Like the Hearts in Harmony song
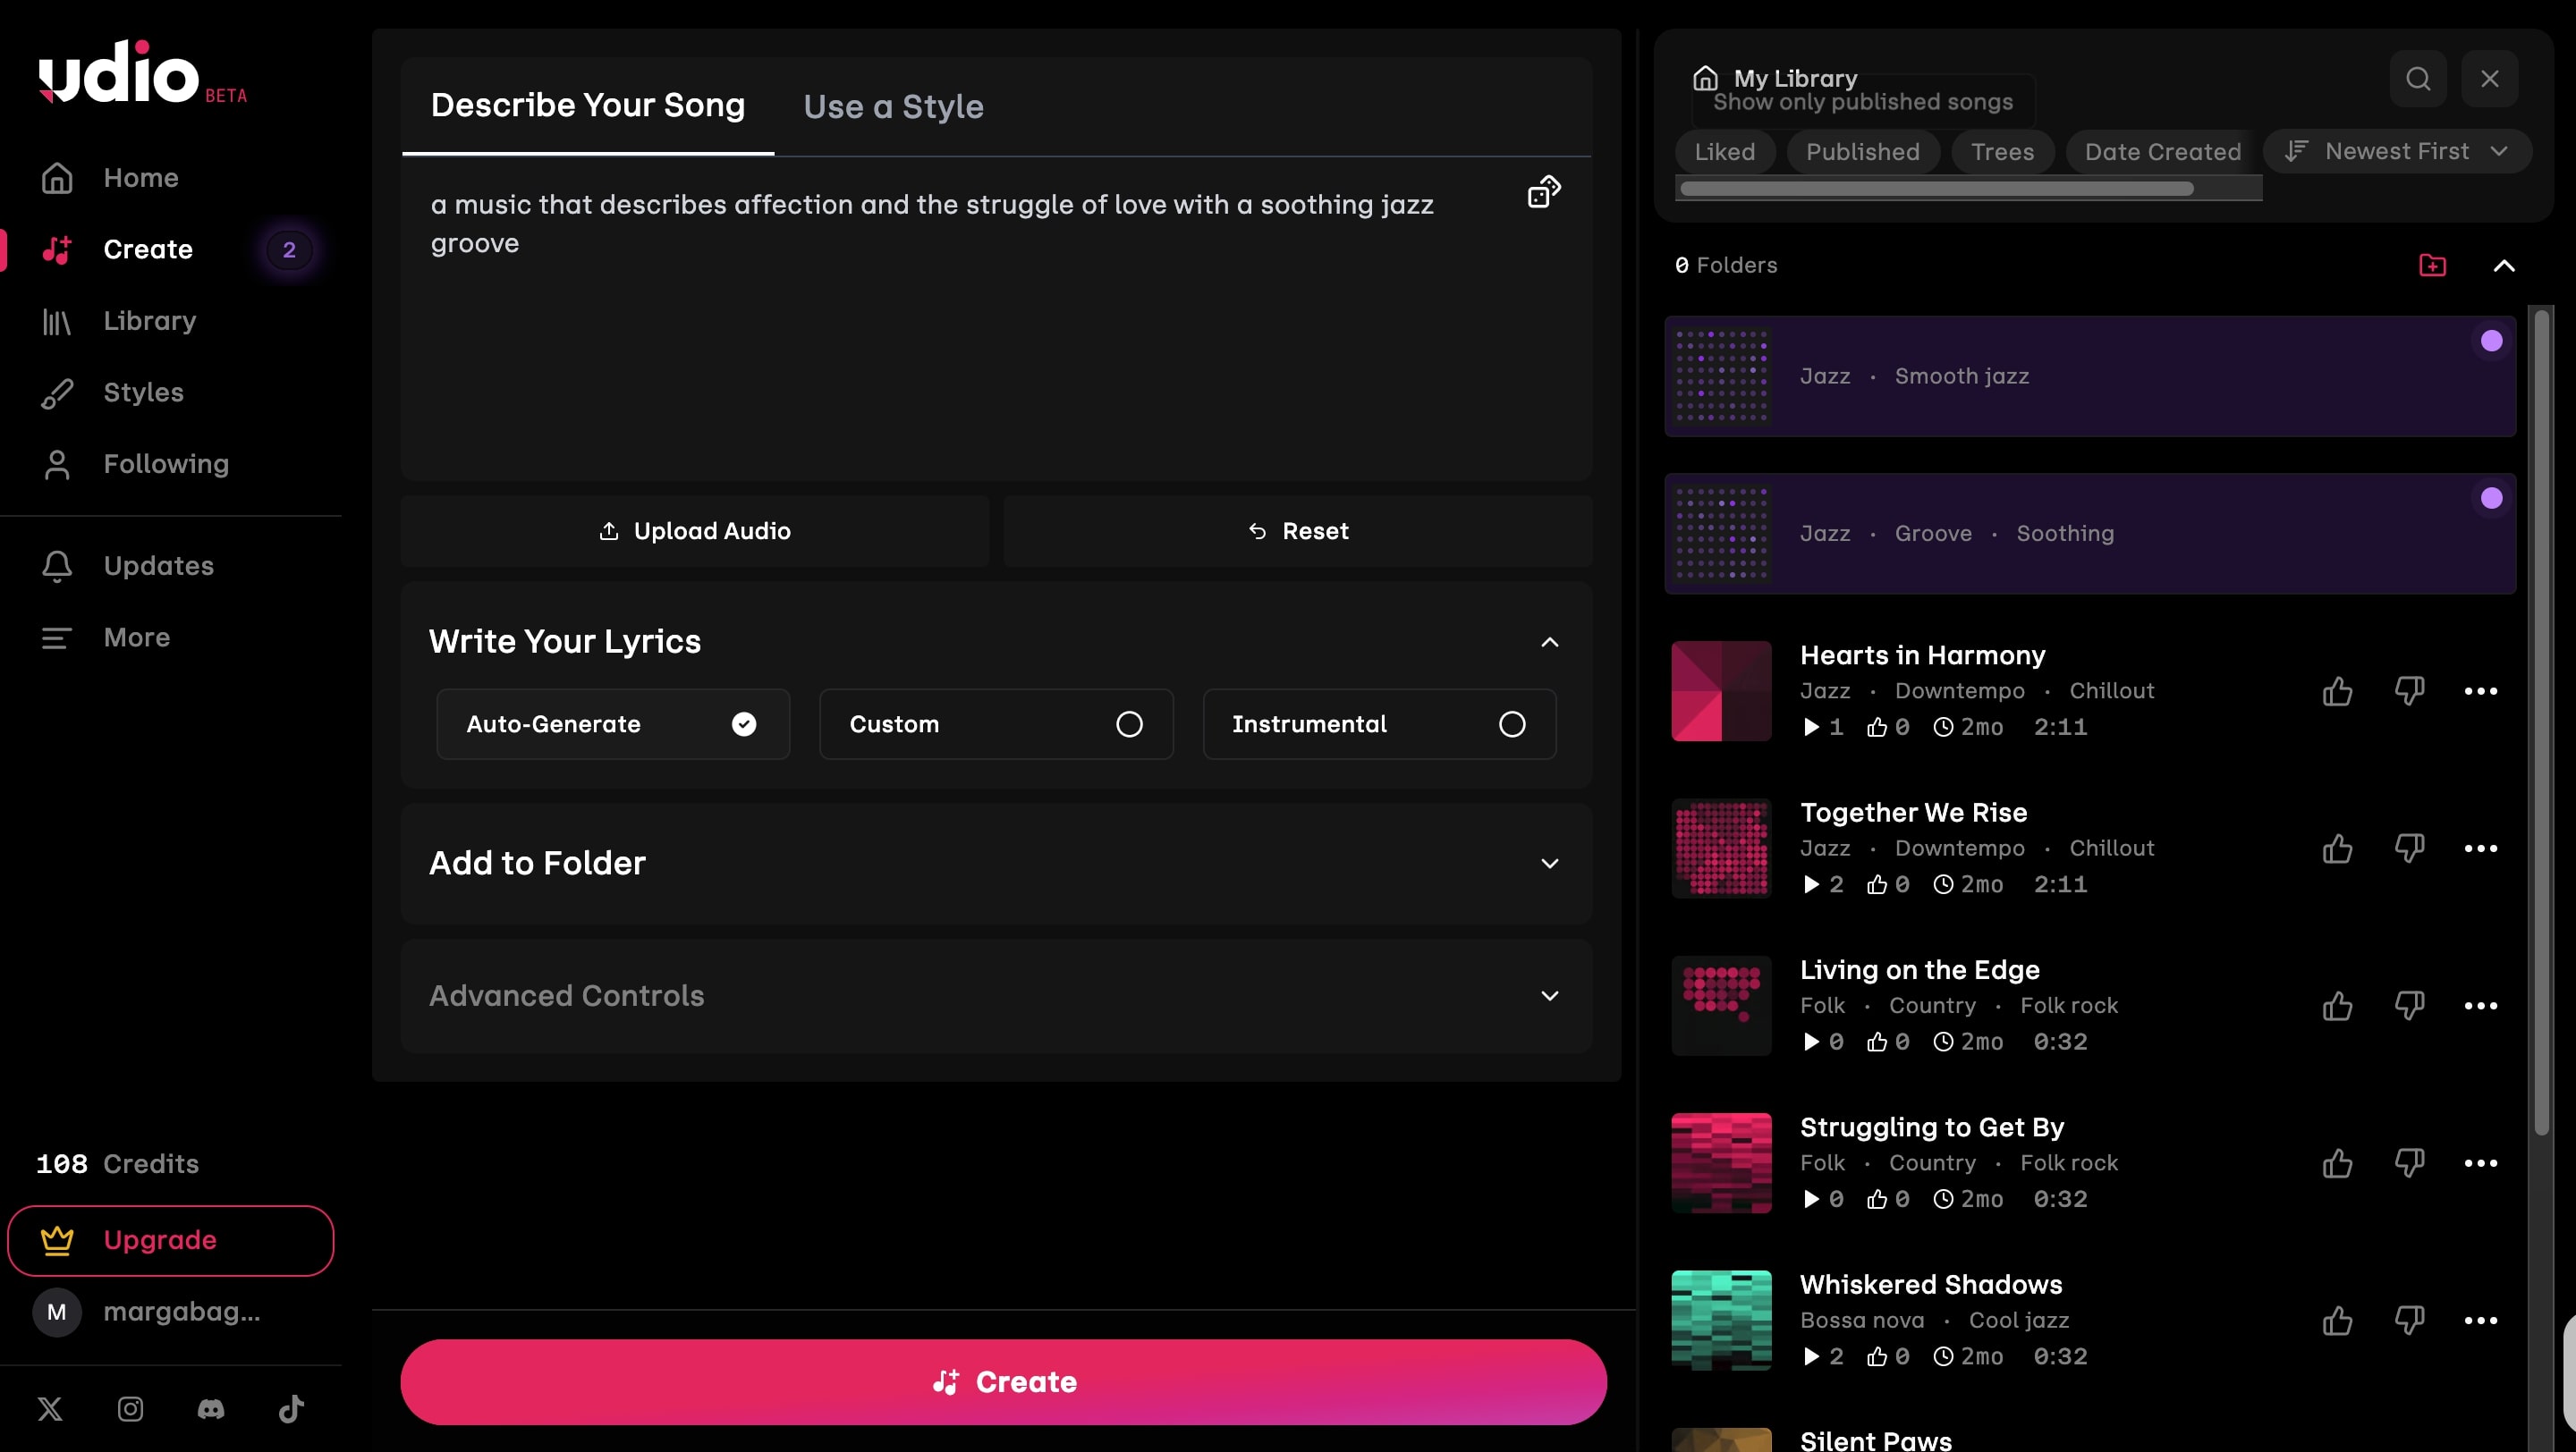Viewport: 2576px width, 1452px height. (x=2337, y=690)
